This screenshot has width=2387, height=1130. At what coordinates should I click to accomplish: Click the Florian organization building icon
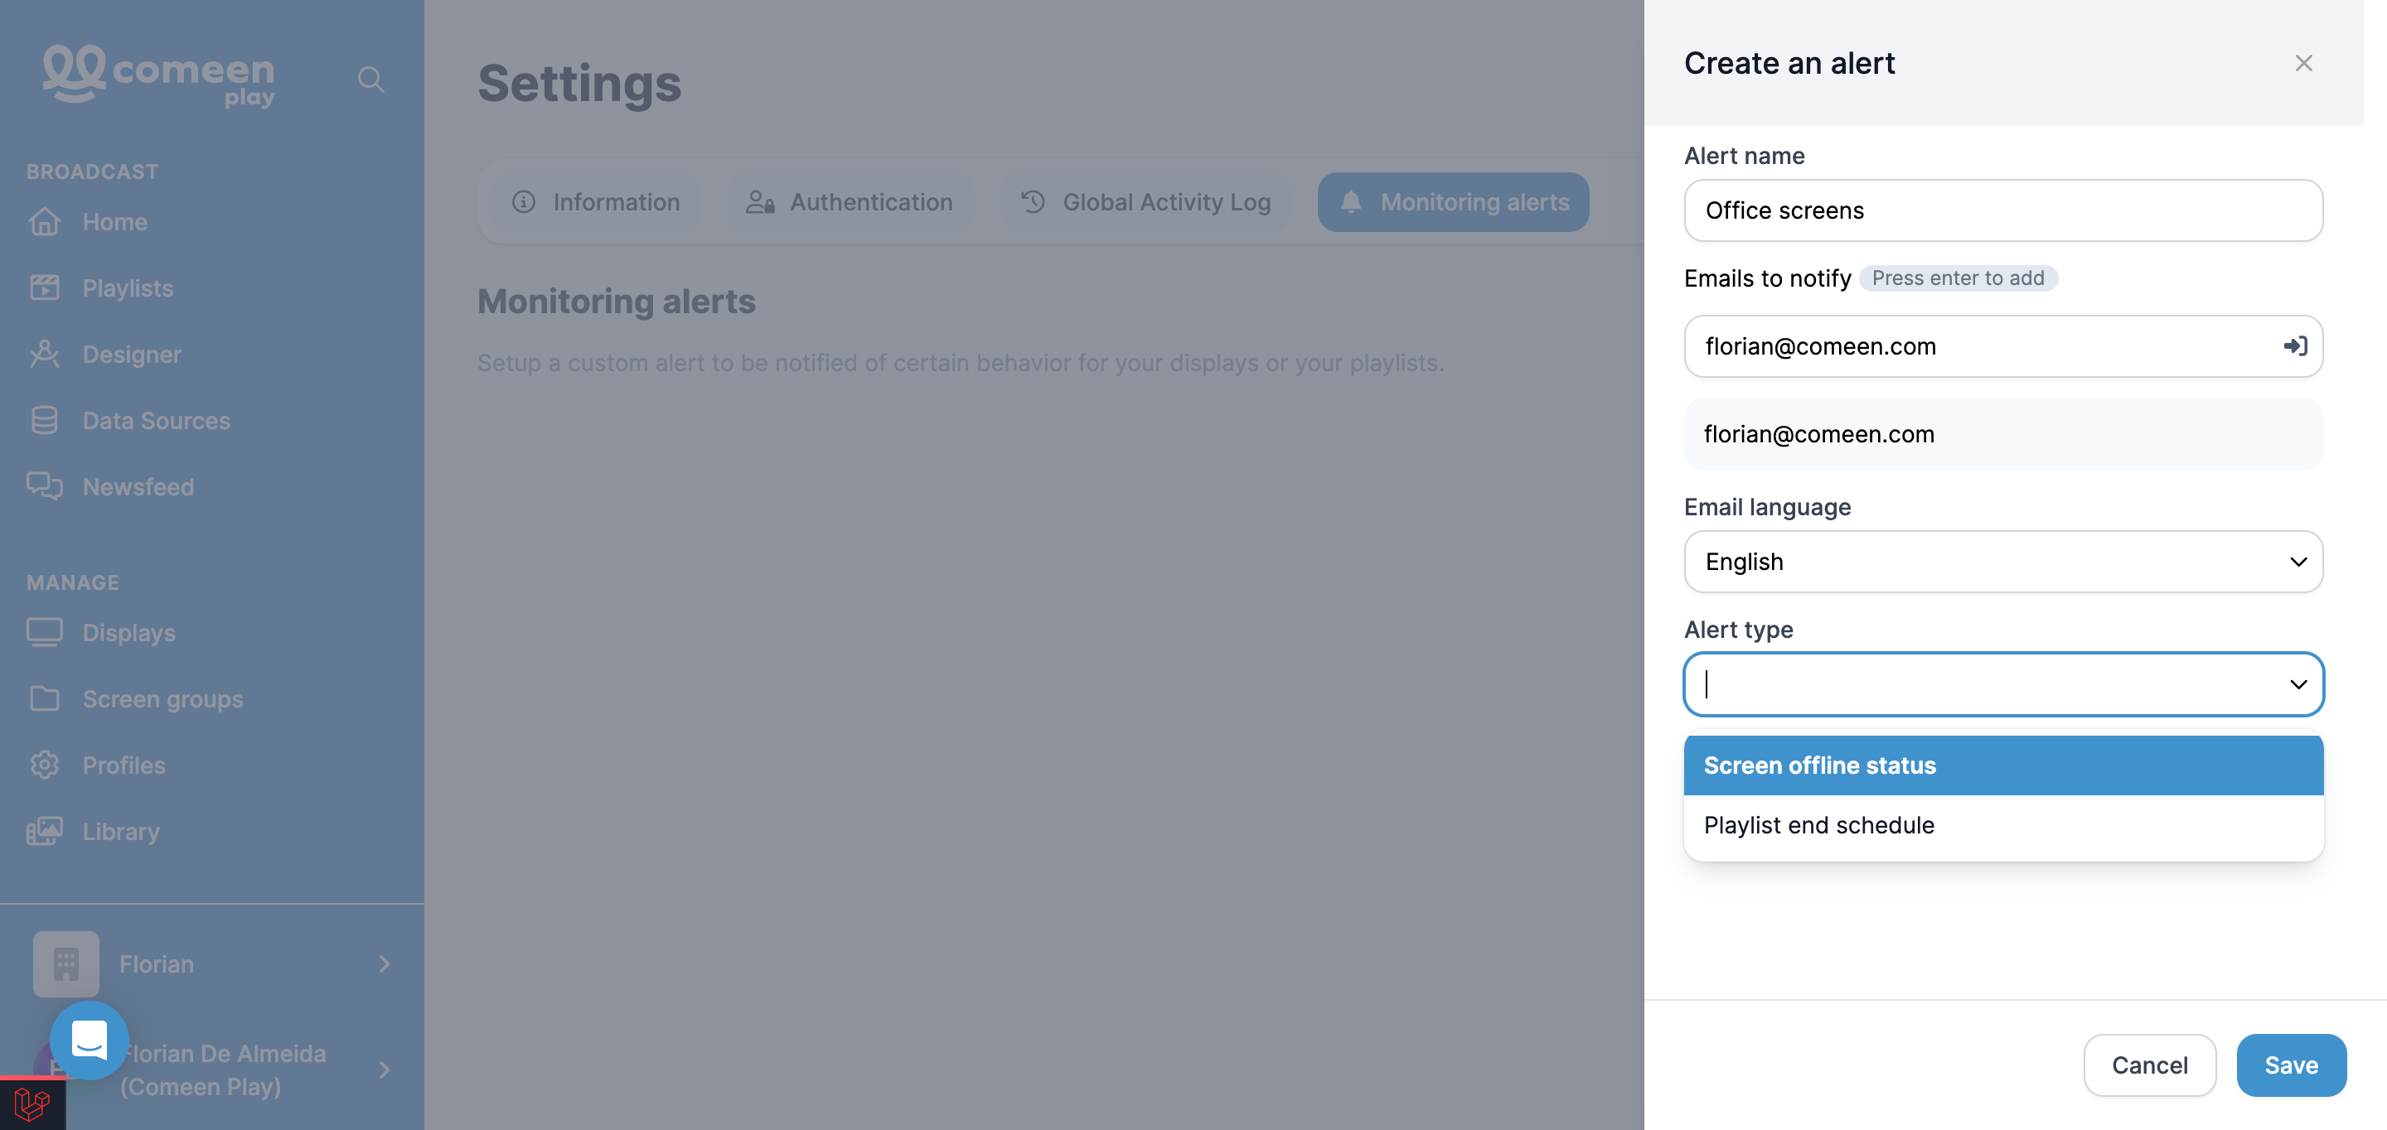[x=65, y=964]
